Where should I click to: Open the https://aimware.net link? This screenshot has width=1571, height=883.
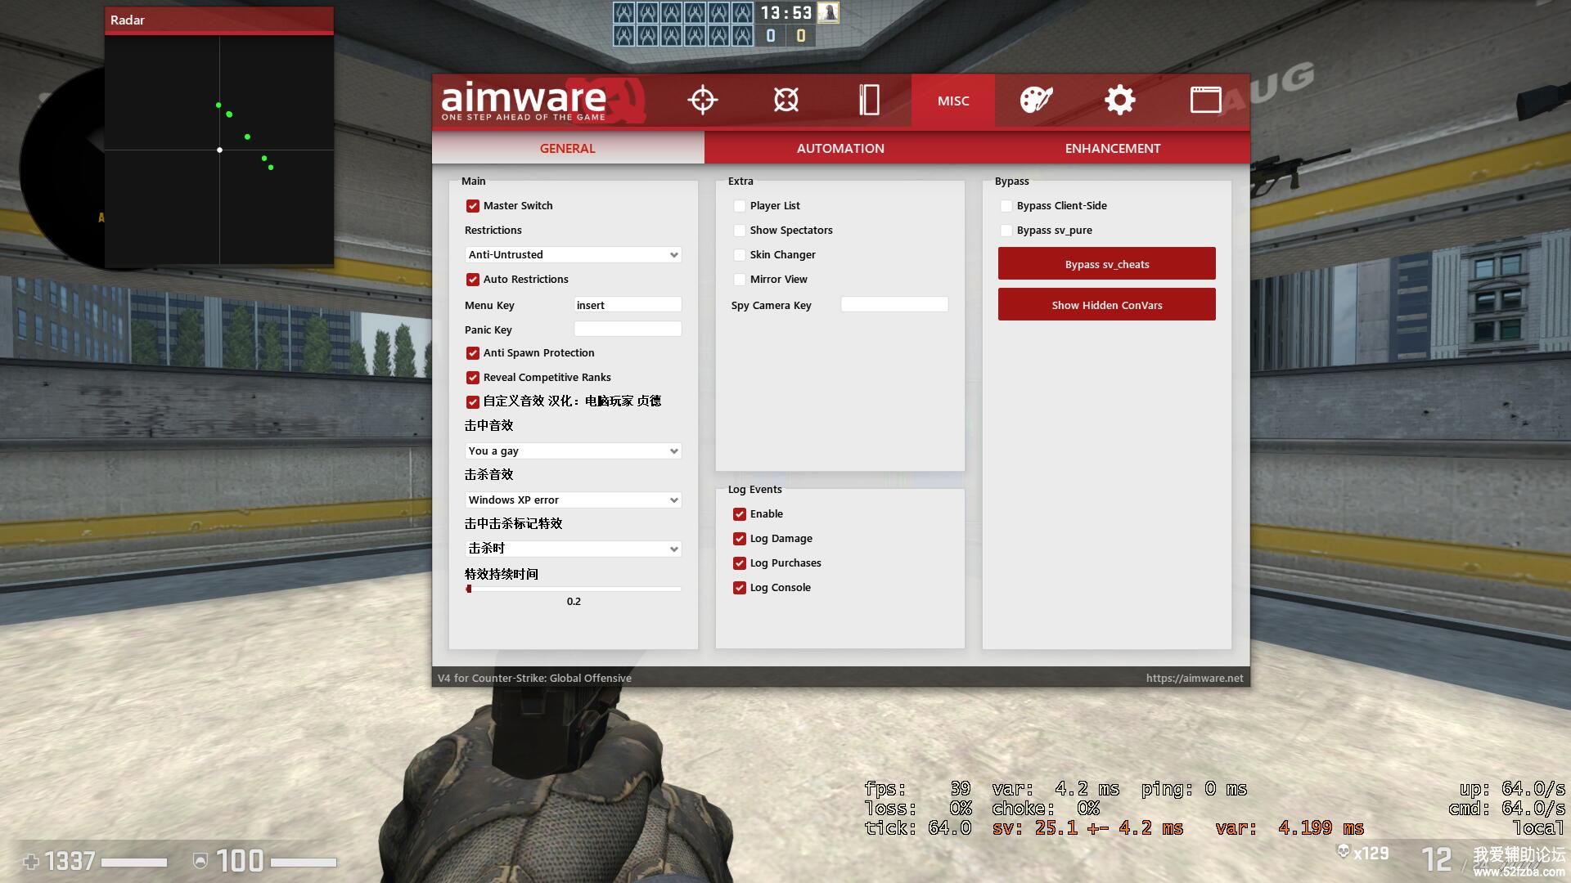1194,678
